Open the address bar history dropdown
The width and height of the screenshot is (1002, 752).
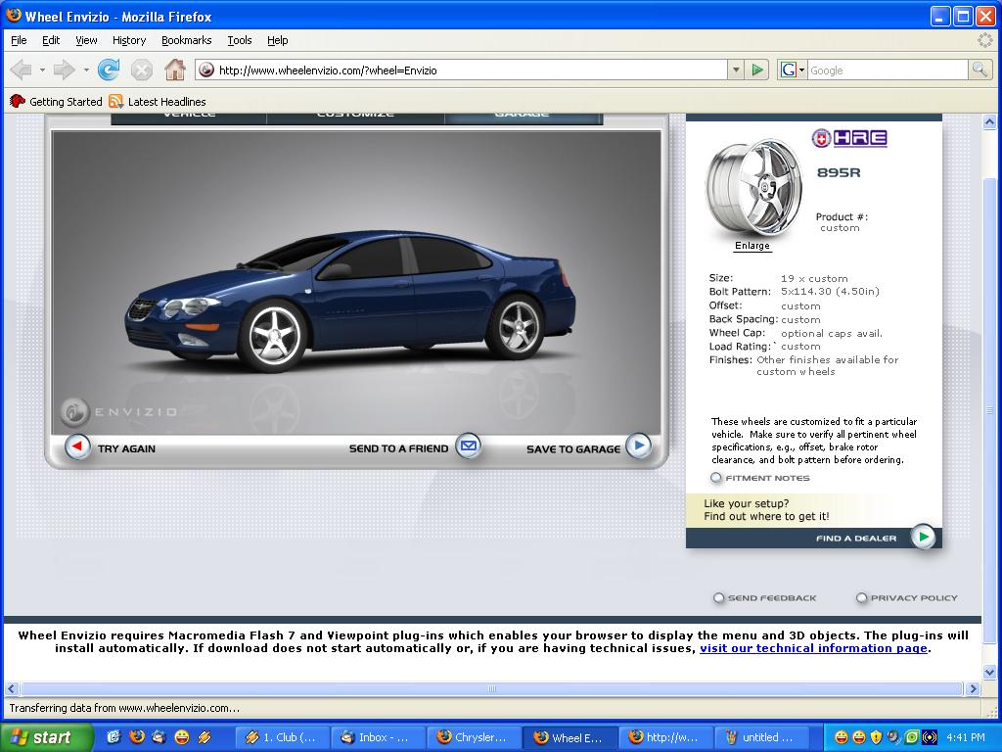click(x=736, y=70)
